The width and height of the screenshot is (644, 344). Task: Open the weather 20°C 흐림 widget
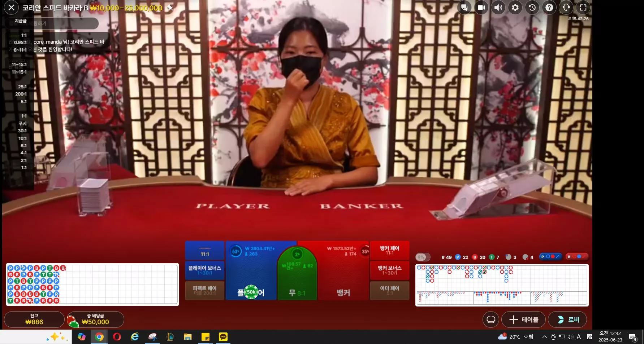516,337
